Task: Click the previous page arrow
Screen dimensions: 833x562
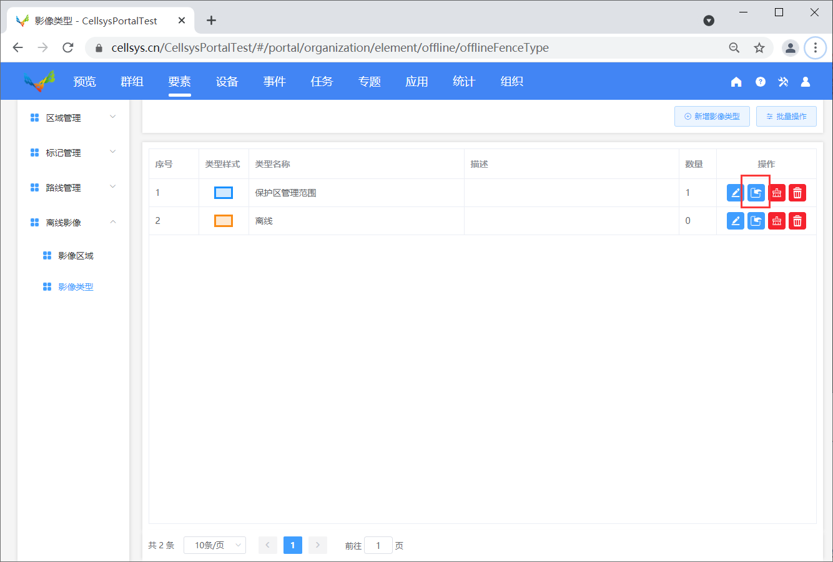Action: [268, 545]
